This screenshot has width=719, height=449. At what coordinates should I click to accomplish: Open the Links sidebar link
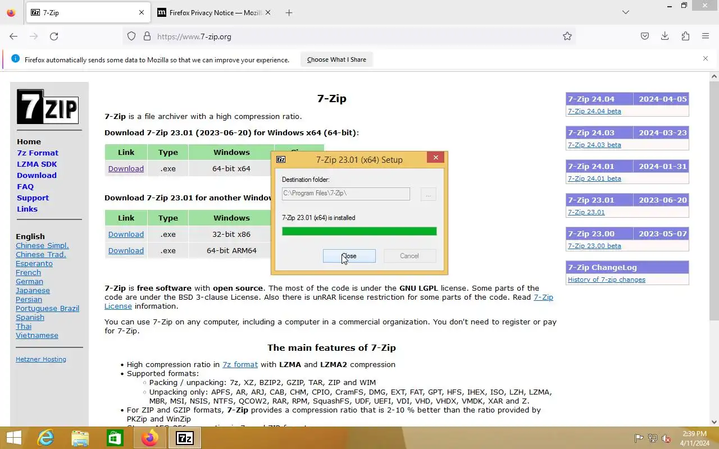(27, 209)
